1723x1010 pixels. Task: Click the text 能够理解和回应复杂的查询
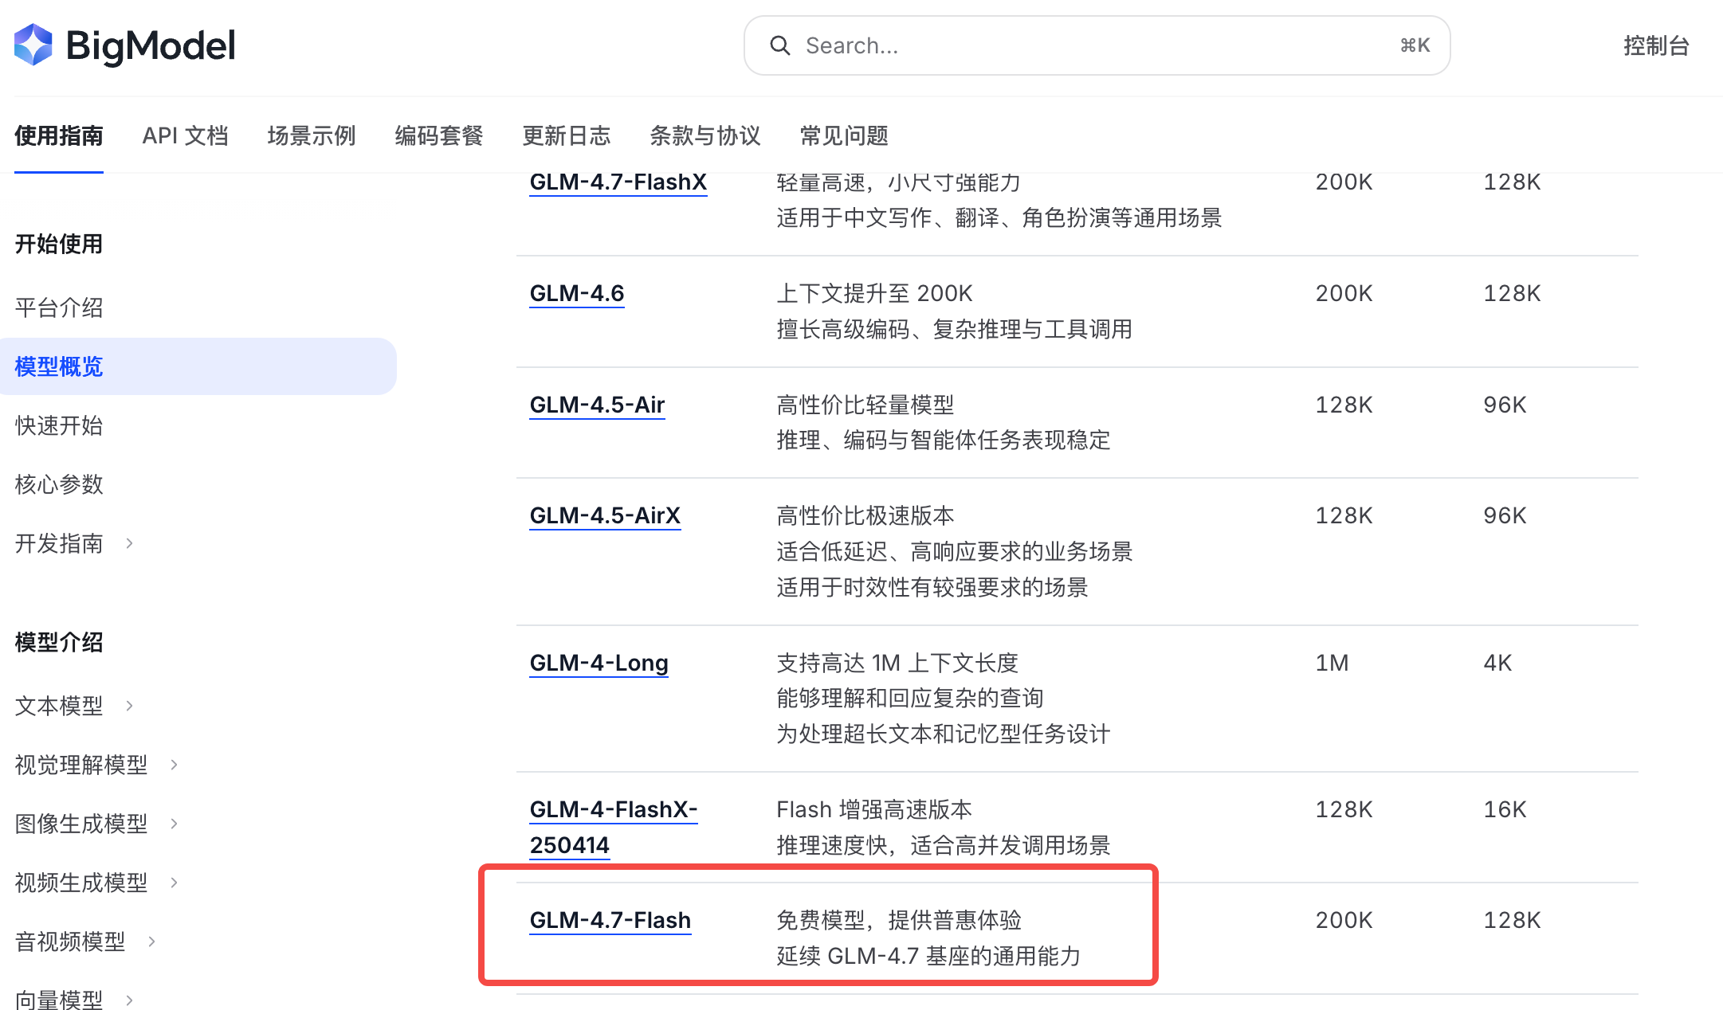tap(910, 698)
